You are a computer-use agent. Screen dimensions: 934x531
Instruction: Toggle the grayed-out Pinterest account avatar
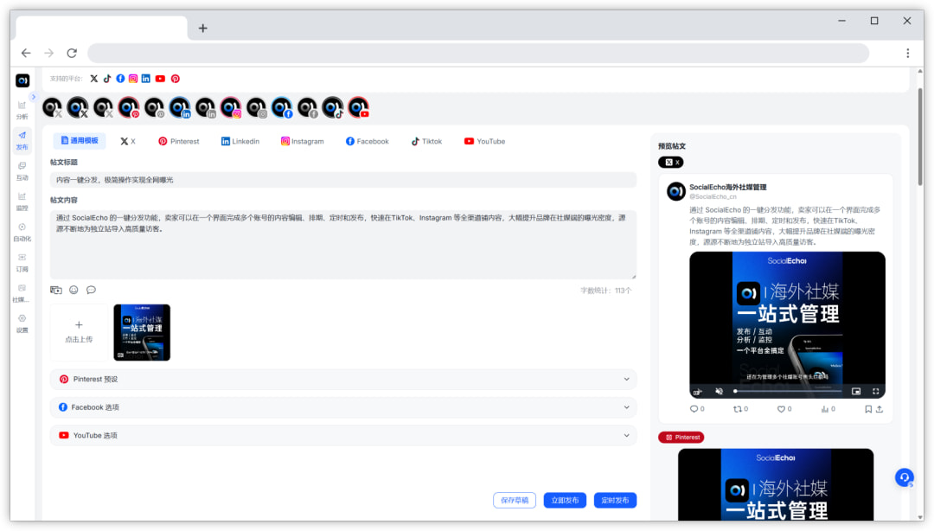point(154,108)
